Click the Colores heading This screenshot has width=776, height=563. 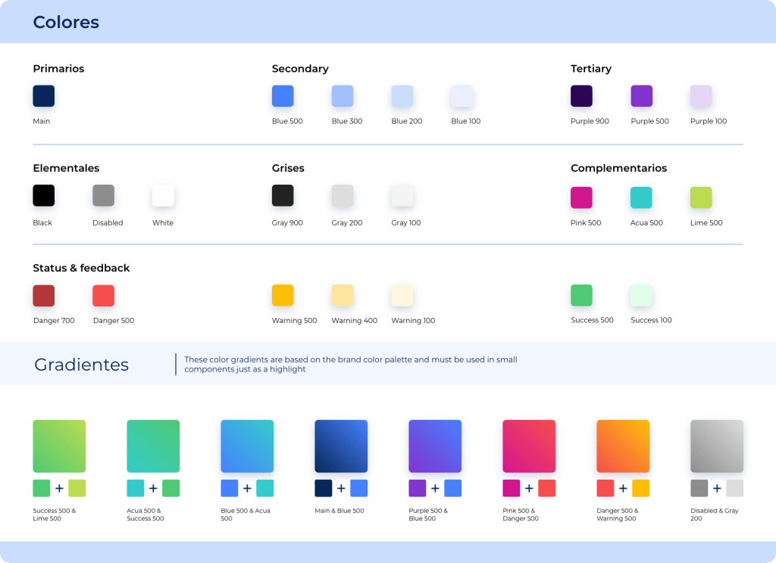click(x=66, y=22)
